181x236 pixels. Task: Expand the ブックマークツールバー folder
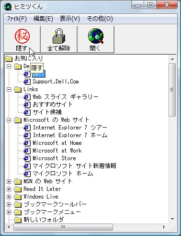[9, 204]
